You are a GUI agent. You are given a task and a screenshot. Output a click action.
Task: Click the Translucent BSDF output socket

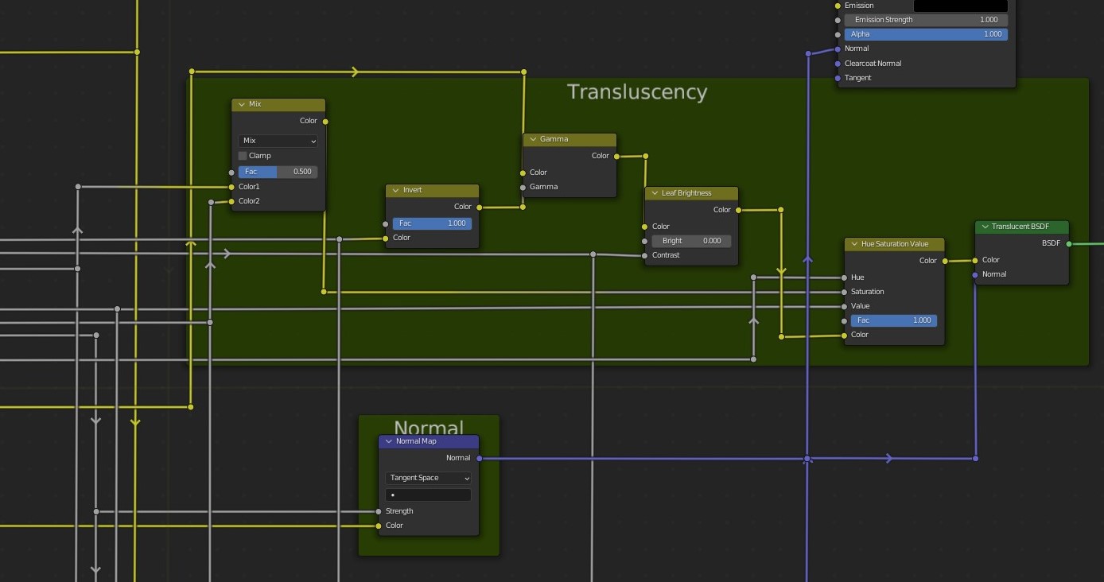(1068, 244)
